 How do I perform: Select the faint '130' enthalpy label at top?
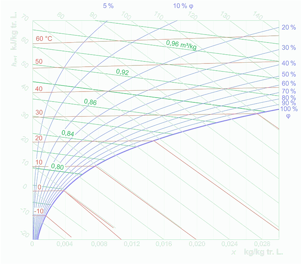(x=225, y=15)
